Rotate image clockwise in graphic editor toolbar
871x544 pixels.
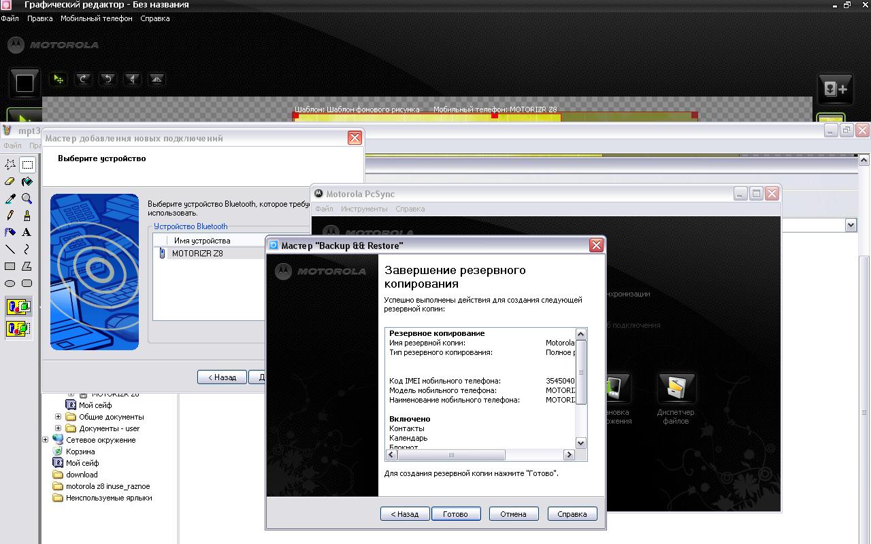click(83, 79)
